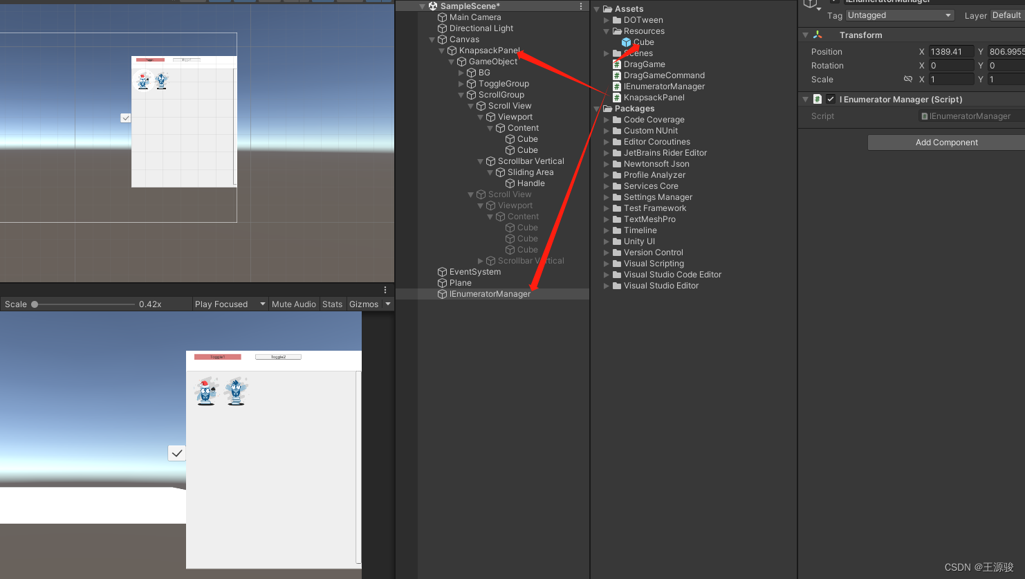Click the Script object field IEnumeratorManager
The height and width of the screenshot is (579, 1025).
coord(972,116)
